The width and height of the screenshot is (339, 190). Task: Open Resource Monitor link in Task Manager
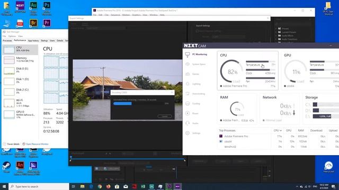[35, 144]
